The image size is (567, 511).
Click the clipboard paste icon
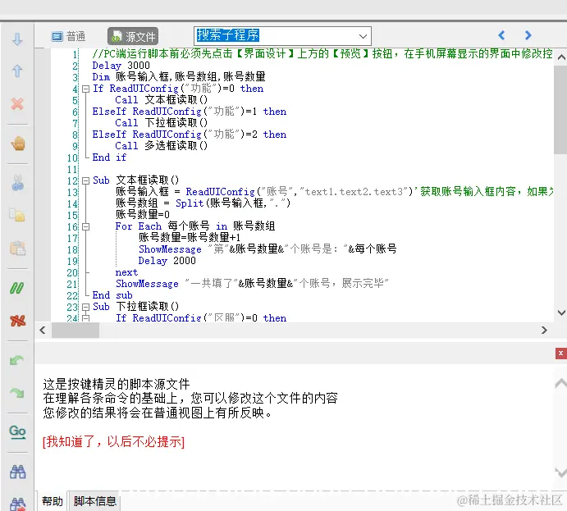click(17, 249)
